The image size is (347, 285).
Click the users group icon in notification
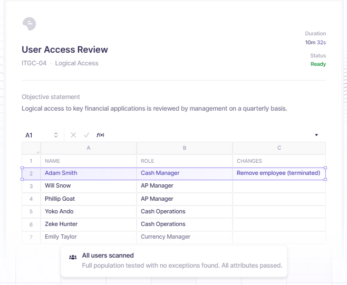[73, 257]
